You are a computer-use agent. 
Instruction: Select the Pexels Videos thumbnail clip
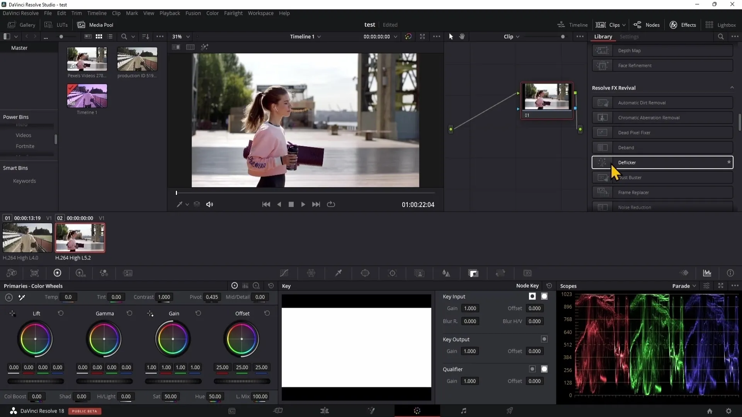[x=87, y=59]
